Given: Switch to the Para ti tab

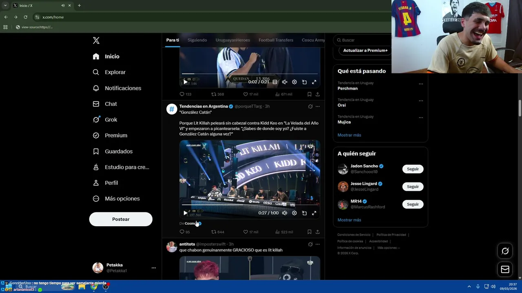Looking at the screenshot, I should (x=173, y=40).
